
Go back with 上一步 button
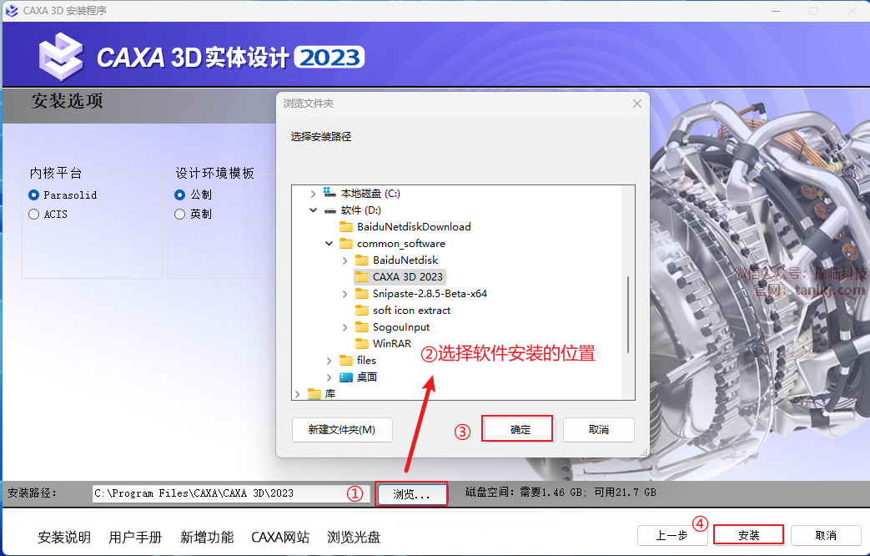point(672,535)
